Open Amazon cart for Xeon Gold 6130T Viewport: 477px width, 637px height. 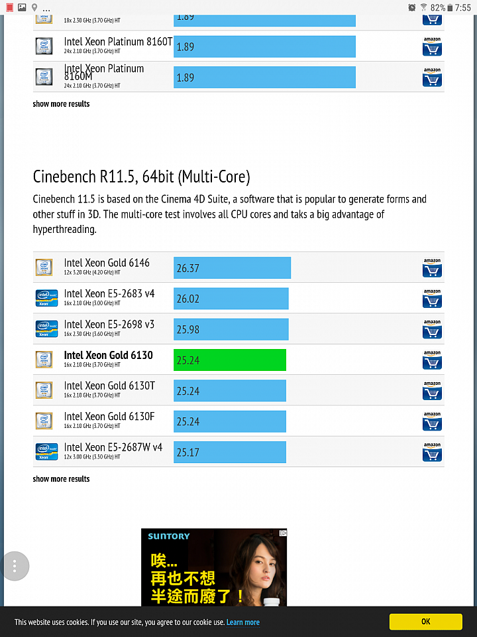click(432, 390)
